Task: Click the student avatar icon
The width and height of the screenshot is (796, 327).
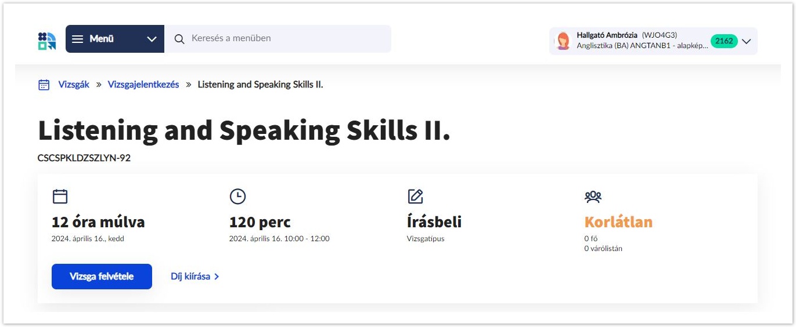Action: tap(563, 41)
